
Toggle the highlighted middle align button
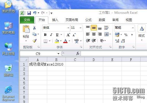94,28
